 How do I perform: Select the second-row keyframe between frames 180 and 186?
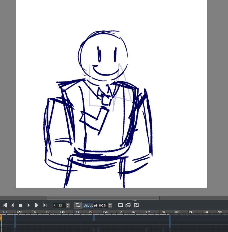[170, 224]
